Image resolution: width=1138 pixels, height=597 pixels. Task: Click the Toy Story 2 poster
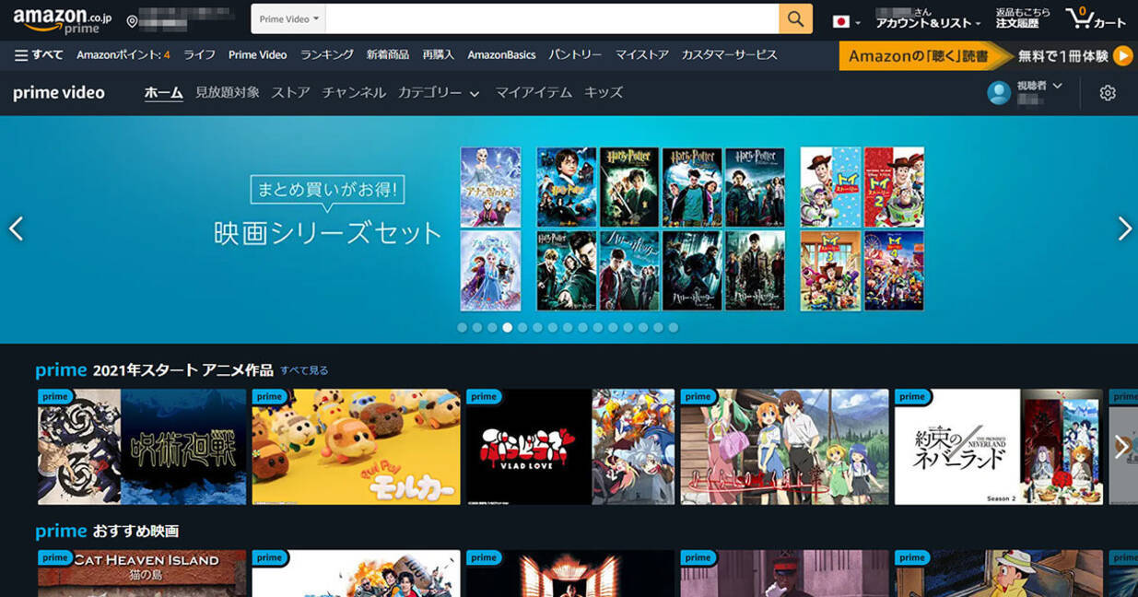coord(894,187)
